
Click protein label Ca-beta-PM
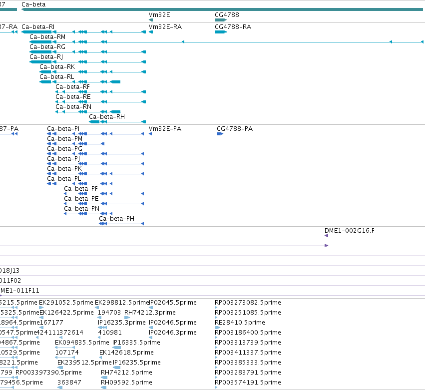point(65,139)
